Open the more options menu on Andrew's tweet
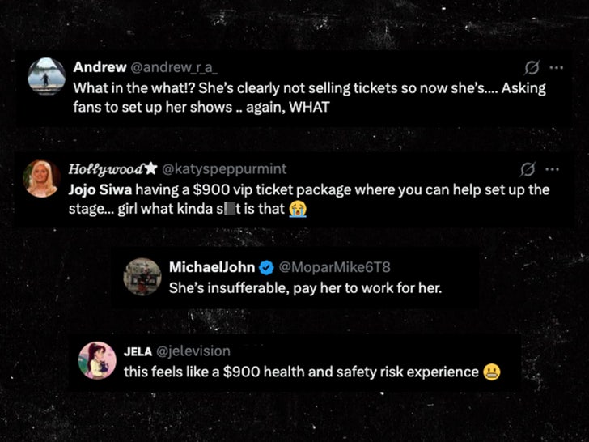 (x=555, y=66)
